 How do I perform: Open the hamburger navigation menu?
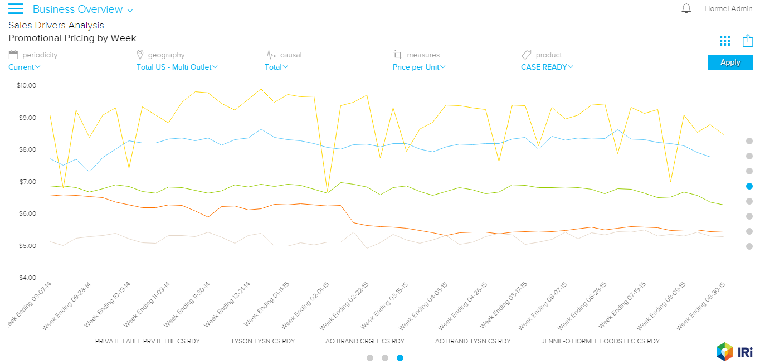coord(16,9)
